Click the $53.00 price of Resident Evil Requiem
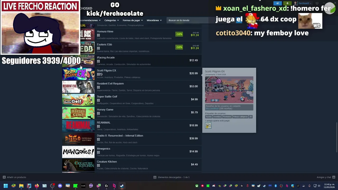 click(x=194, y=86)
